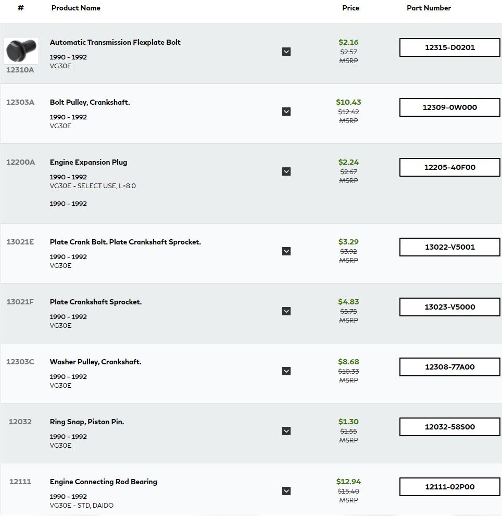
Task: Click the Washer Pulley, Crankshaft product name
Action: tap(96, 362)
